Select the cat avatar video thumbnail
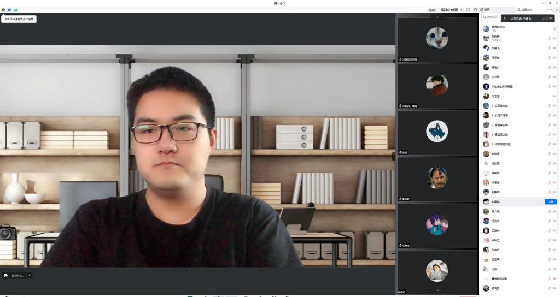The width and height of the screenshot is (560, 297). pyautogui.click(x=437, y=38)
